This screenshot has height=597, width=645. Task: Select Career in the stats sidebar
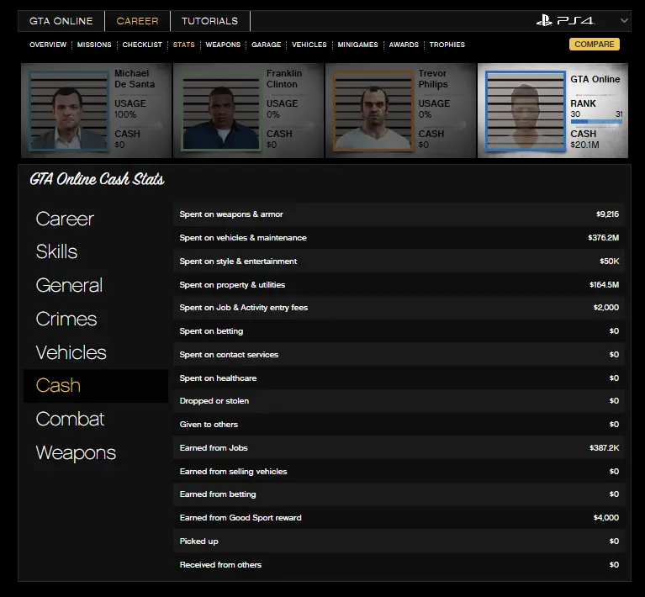pyautogui.click(x=65, y=219)
